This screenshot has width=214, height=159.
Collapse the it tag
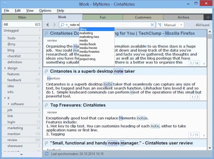(5, 98)
